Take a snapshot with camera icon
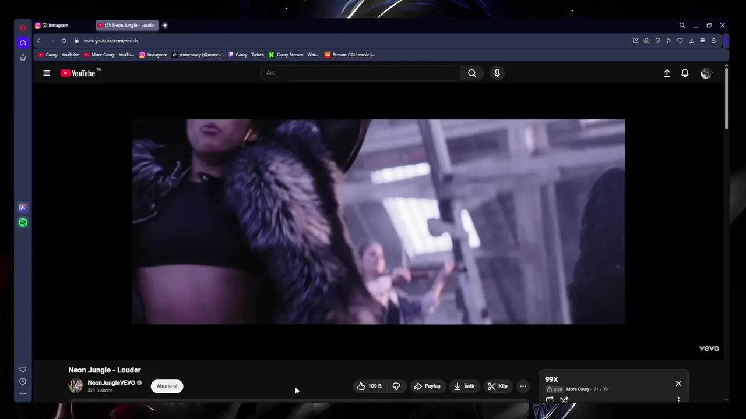Screen dimensions: 746x419 click(646, 41)
